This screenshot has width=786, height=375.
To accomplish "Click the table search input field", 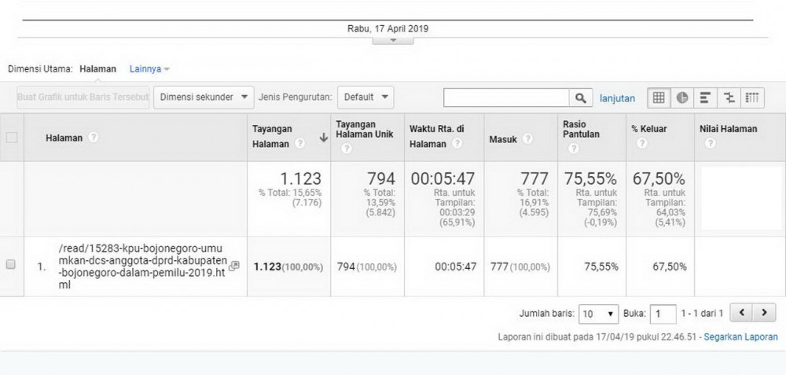I will click(x=506, y=97).
